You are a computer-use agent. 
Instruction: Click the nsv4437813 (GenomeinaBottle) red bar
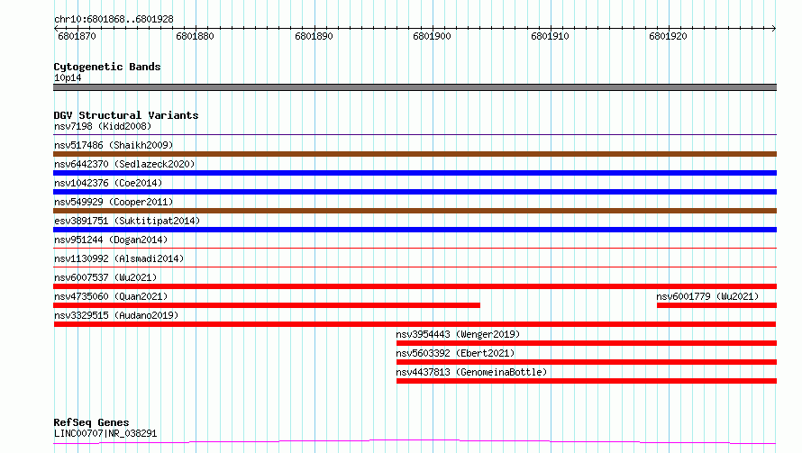tap(587, 381)
